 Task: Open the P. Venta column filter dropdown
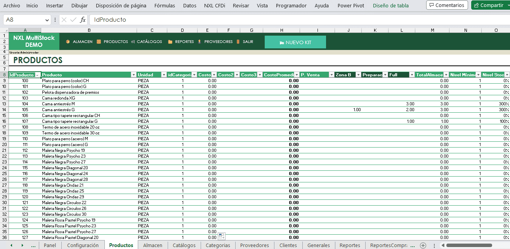331,75
